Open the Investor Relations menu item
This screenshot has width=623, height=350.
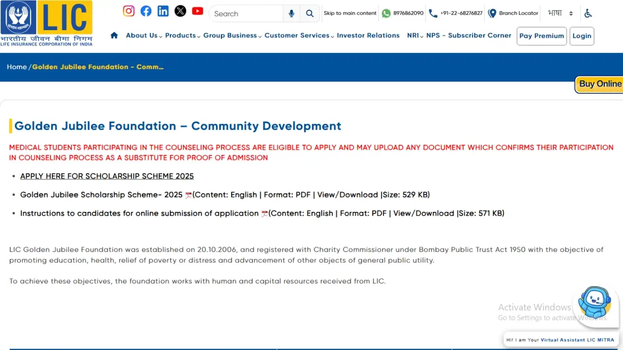pyautogui.click(x=368, y=35)
